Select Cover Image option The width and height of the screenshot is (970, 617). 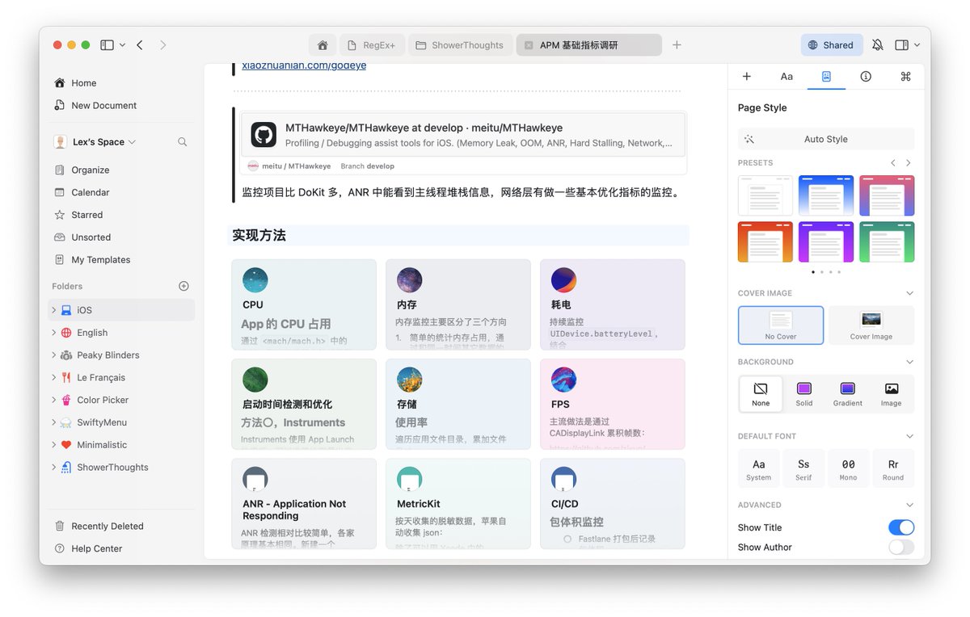[871, 325]
